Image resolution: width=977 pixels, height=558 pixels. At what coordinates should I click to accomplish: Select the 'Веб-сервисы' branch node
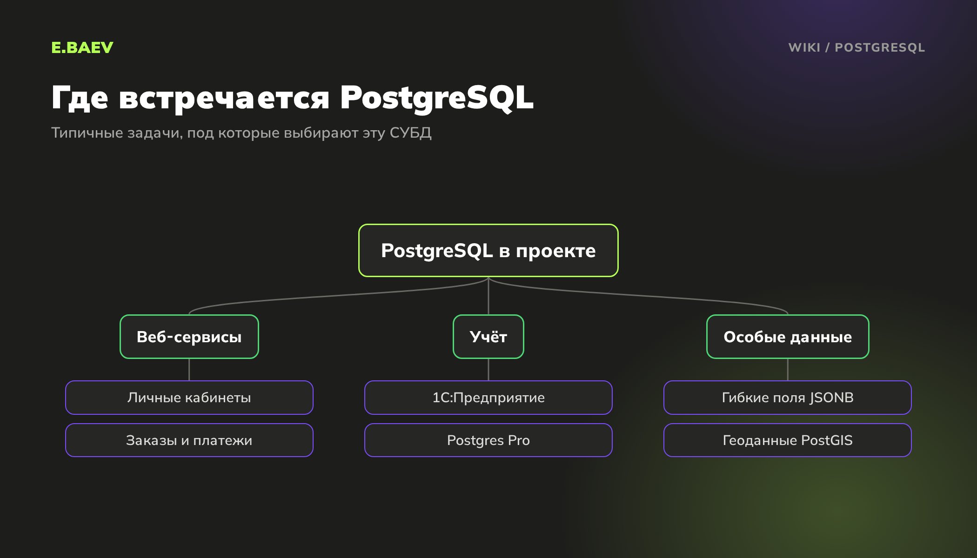click(189, 337)
